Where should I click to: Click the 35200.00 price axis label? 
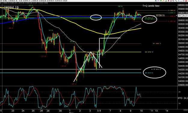pyautogui.click(x=183, y=36)
